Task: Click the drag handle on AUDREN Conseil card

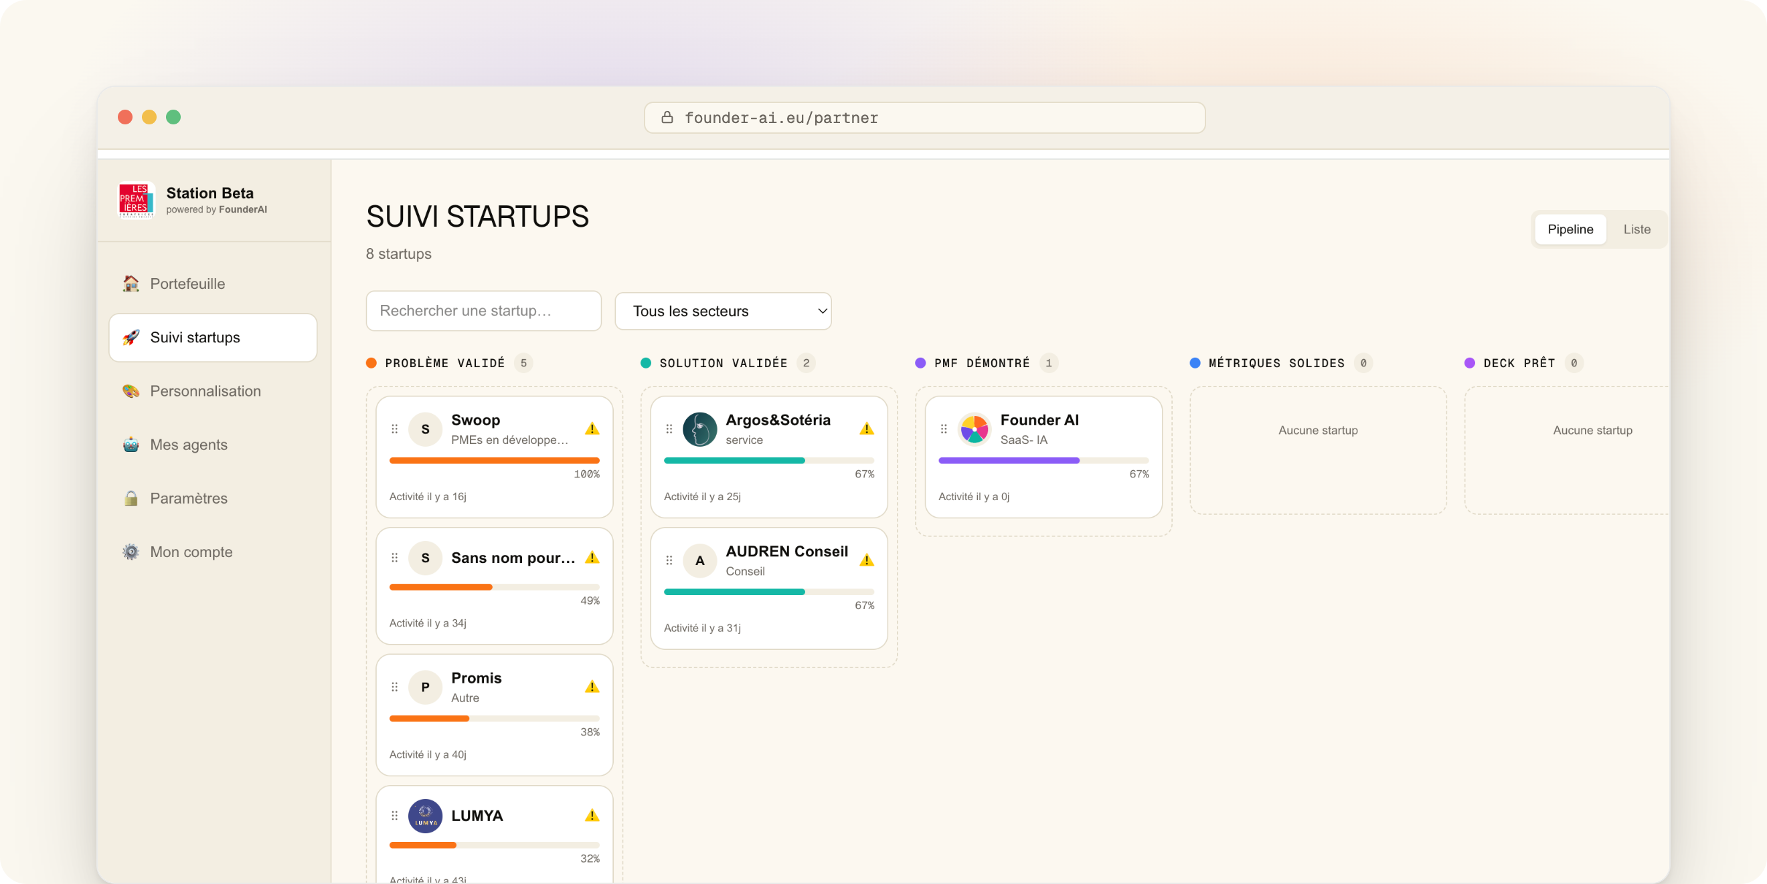Action: coord(669,560)
